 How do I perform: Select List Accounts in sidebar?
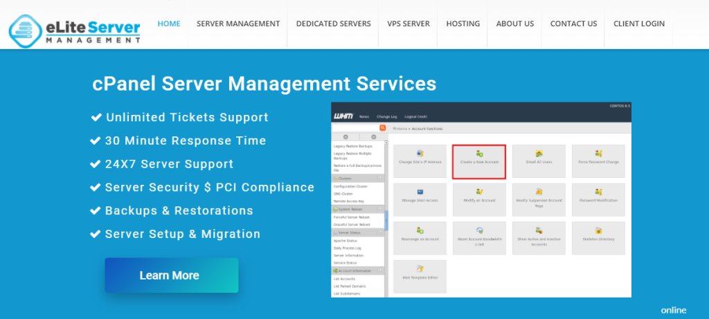[344, 279]
